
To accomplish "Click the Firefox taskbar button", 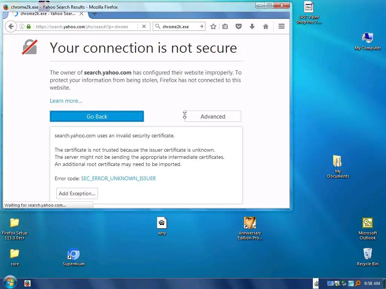I will point(28,284).
